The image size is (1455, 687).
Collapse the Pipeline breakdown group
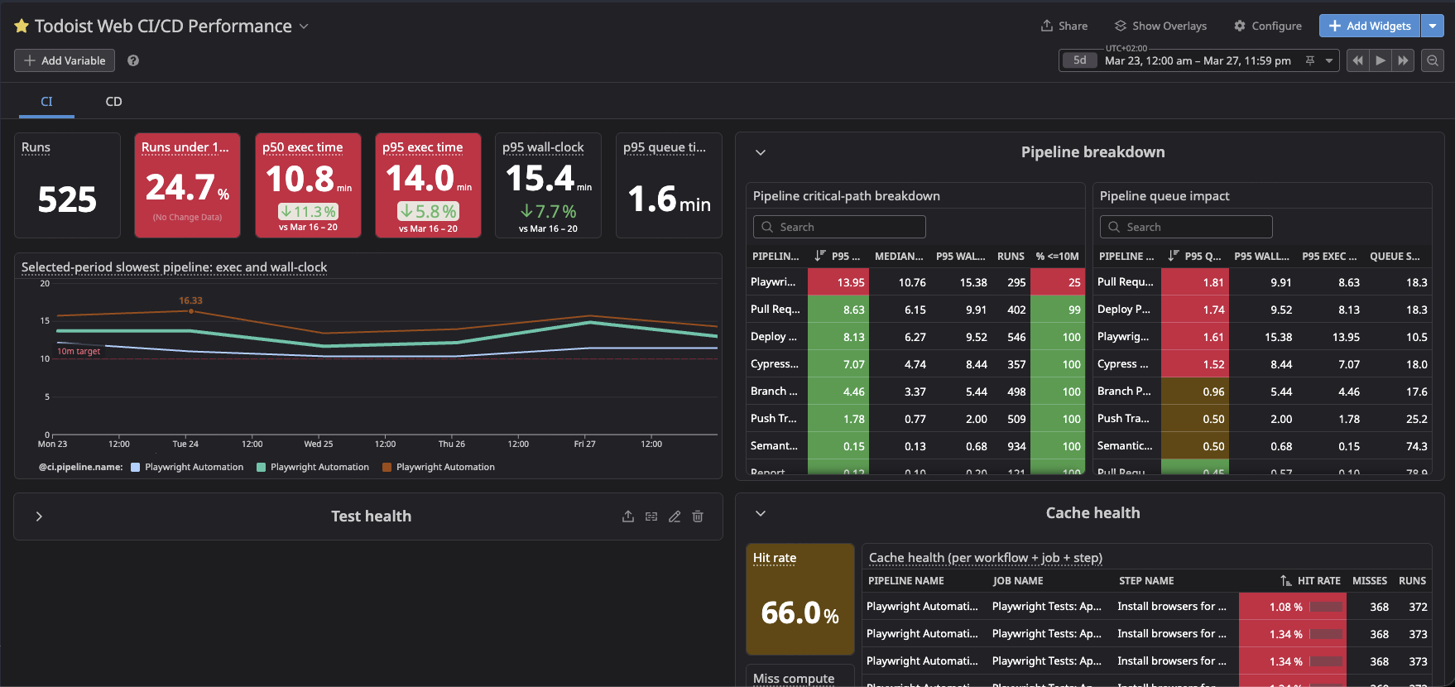click(761, 152)
